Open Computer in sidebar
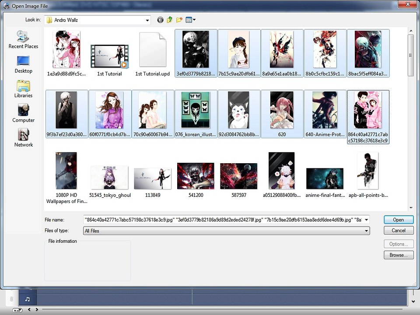The image size is (420, 315). [23, 113]
